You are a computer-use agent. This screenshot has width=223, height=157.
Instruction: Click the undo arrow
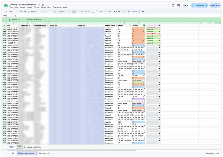(17, 11)
